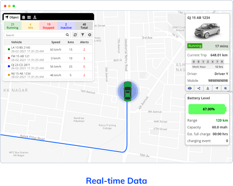Click orange status dot of WJ 15 AB 1234
233x186 pixels.
9,75
